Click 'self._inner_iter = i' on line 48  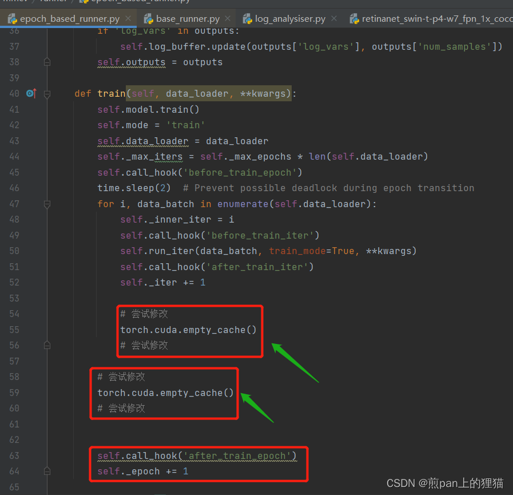177,220
